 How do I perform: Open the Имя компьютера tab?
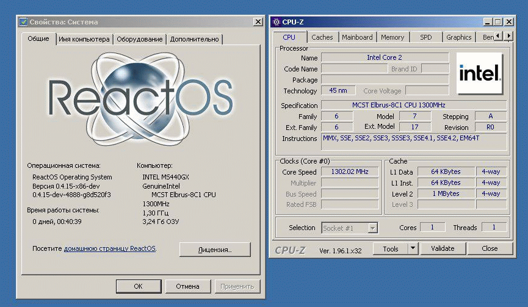[x=84, y=40]
